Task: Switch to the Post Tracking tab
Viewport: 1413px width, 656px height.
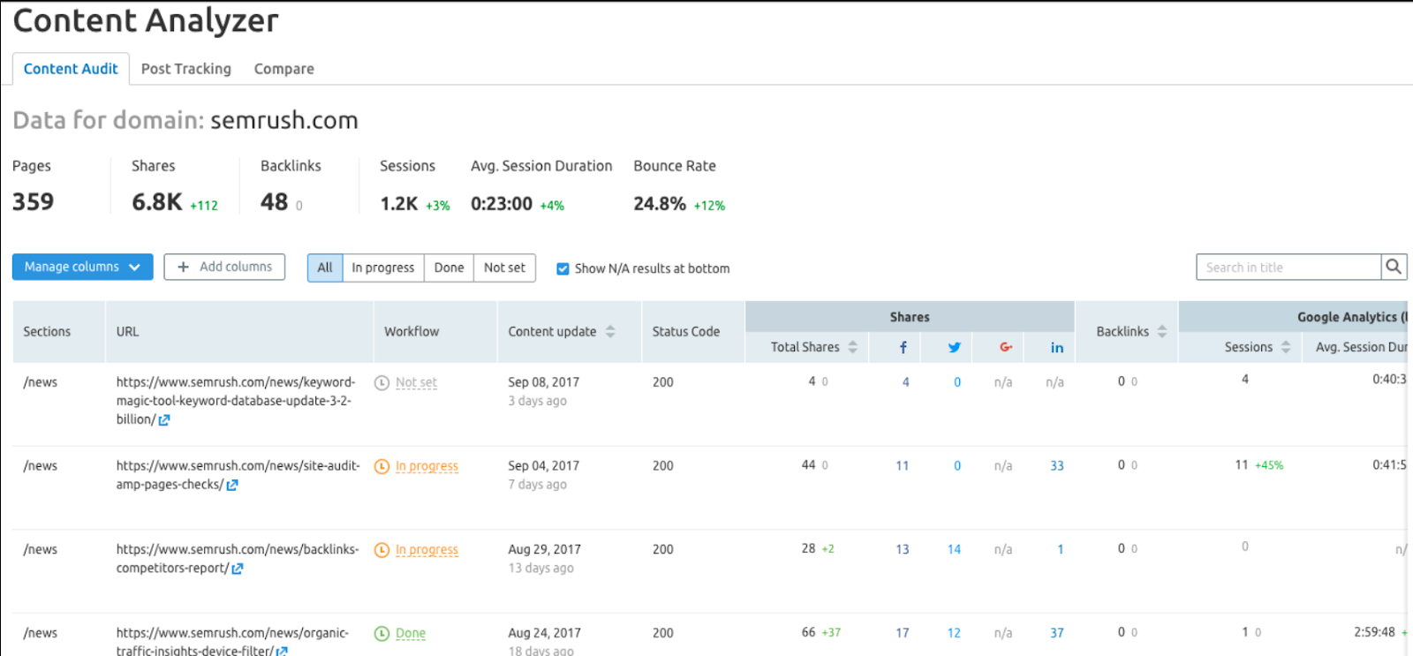Action: 185,69
